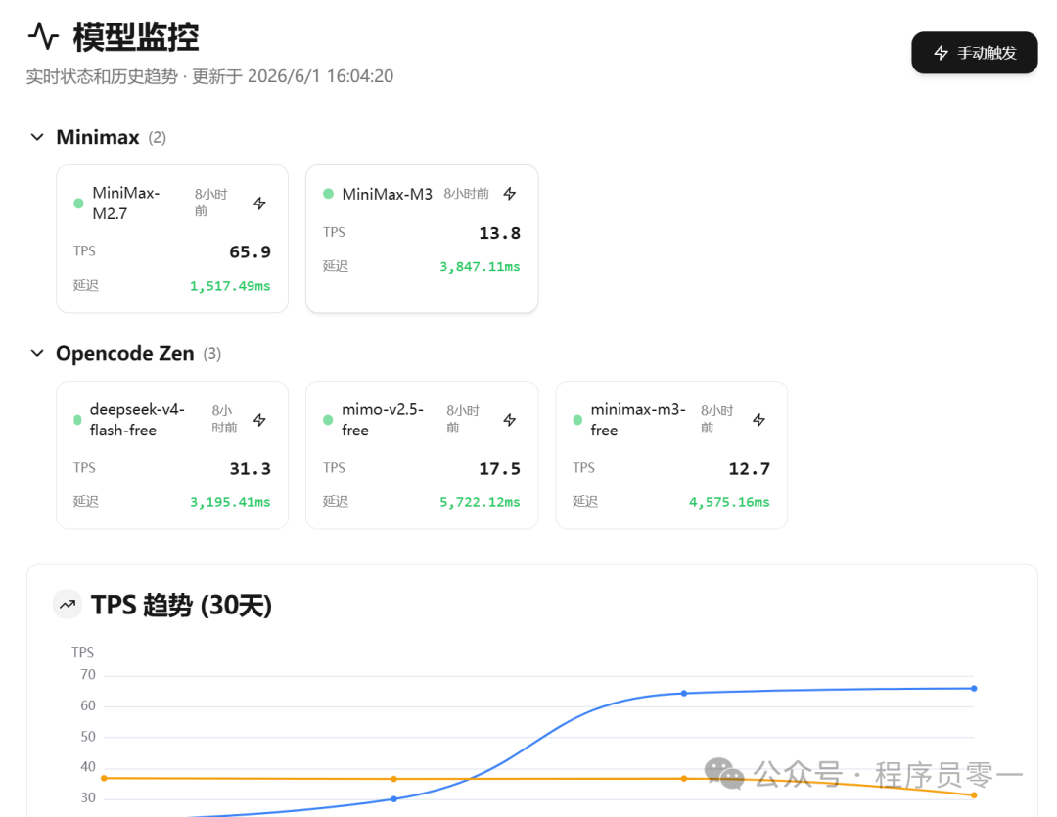Viewport: 1057px width, 817px height.
Task: Trigger test for MiniMax-M2.7 lightning icon
Action: pos(259,203)
